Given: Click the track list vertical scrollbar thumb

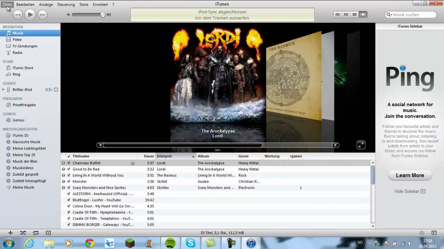Looking at the screenshot, I should click(373, 175).
